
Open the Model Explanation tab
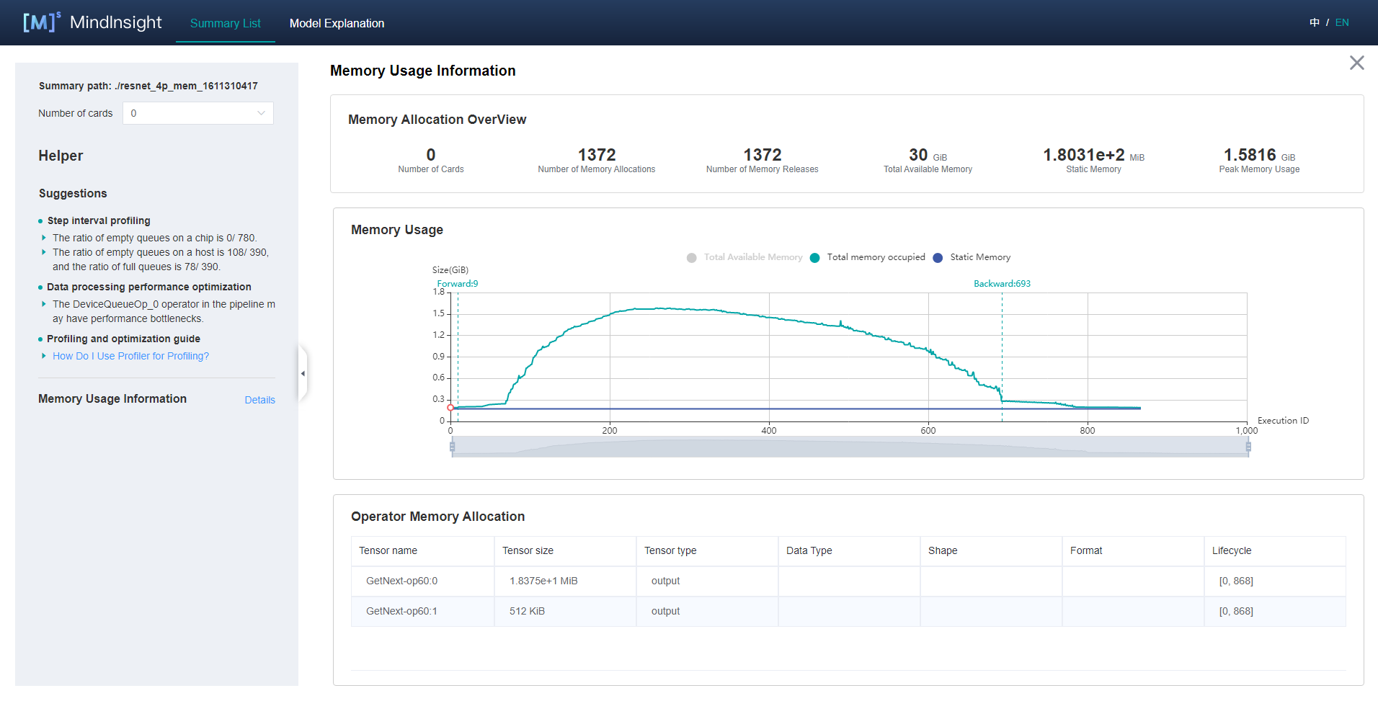[337, 23]
